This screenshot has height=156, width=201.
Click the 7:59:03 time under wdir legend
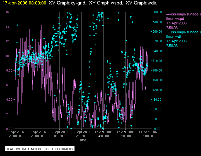172,46
